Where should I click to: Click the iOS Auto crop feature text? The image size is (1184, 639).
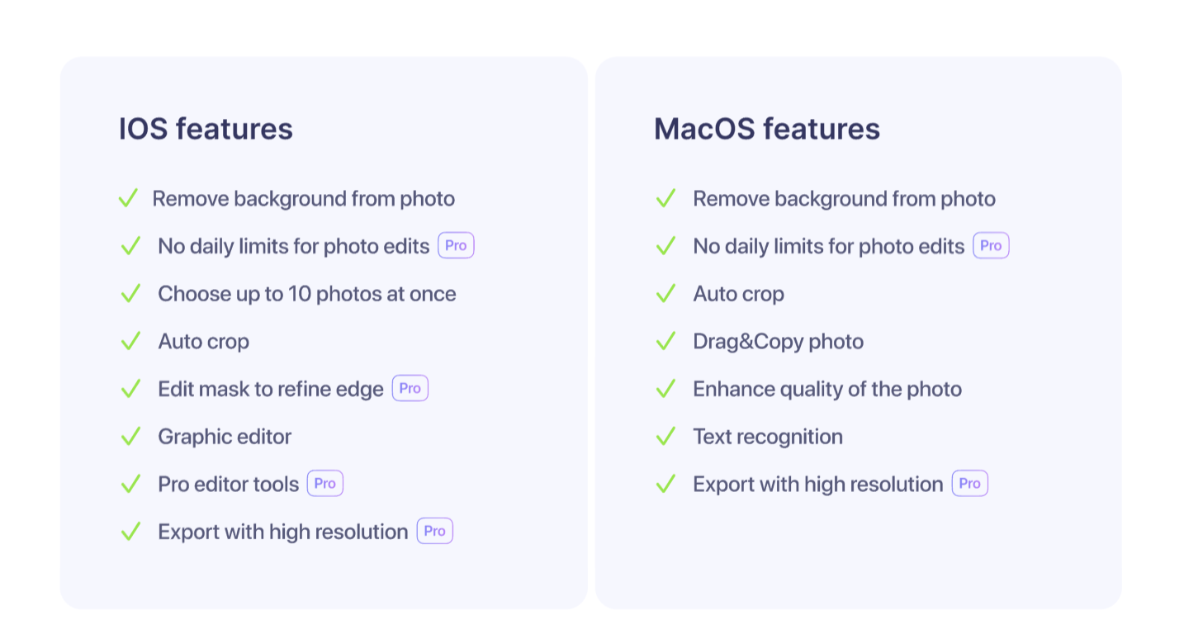click(203, 342)
